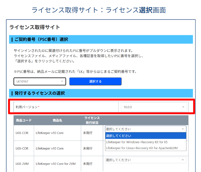Image resolution: width=201 pixels, height=172 pixels.
Task: Open the first LKX-COR license type dropdown
Action: click(x=146, y=129)
